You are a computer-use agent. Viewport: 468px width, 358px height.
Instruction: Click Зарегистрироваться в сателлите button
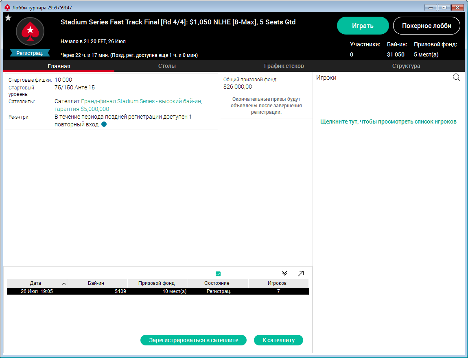tap(193, 340)
